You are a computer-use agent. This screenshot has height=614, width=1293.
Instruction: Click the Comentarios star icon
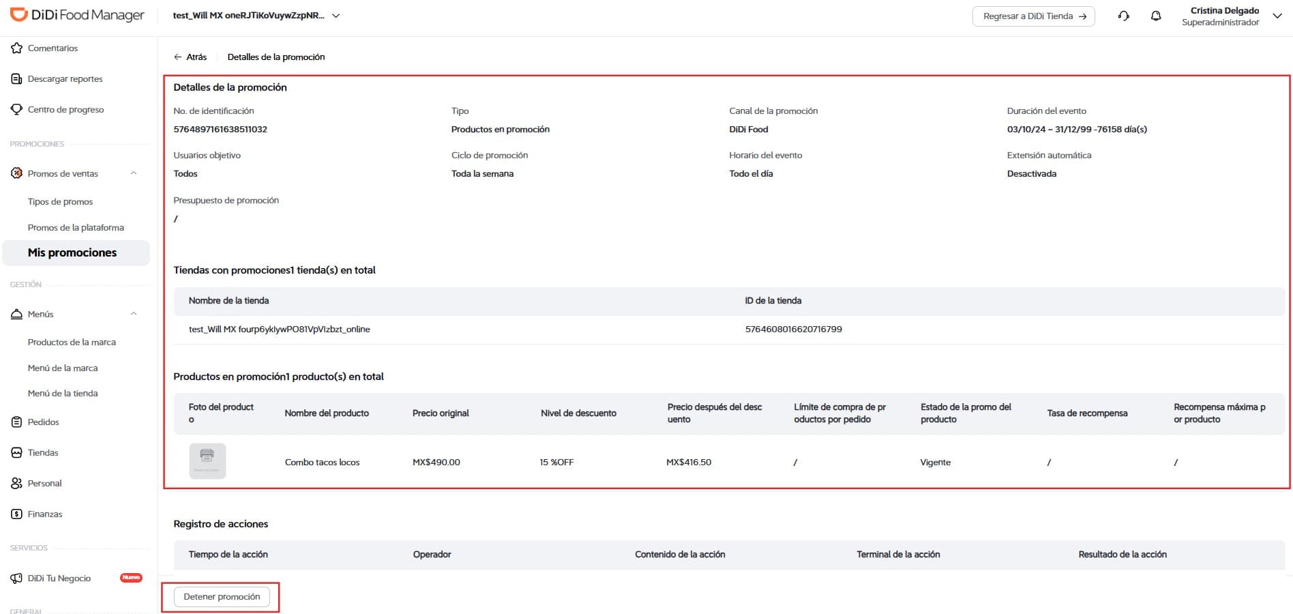[x=16, y=48]
